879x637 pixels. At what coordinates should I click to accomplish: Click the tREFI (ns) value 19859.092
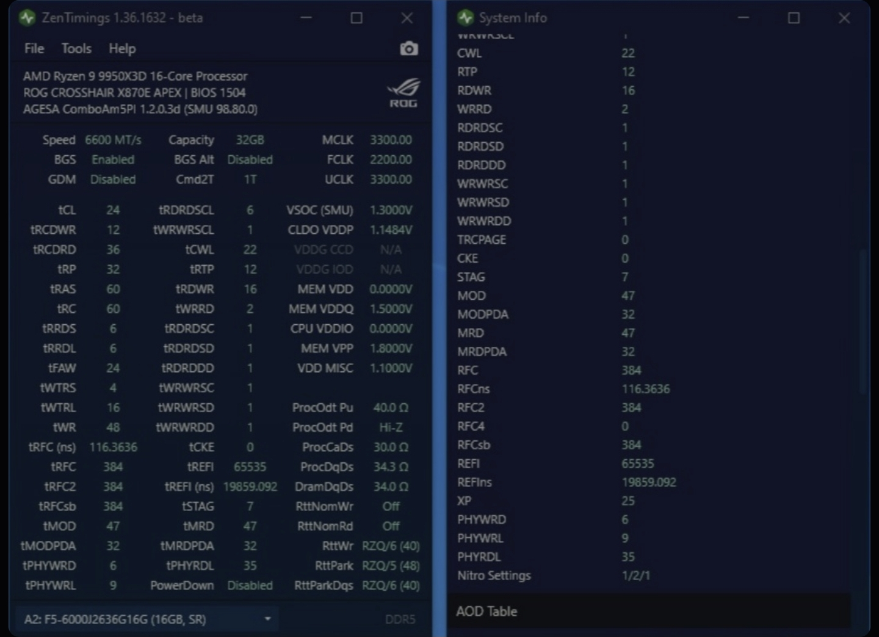[x=250, y=487]
